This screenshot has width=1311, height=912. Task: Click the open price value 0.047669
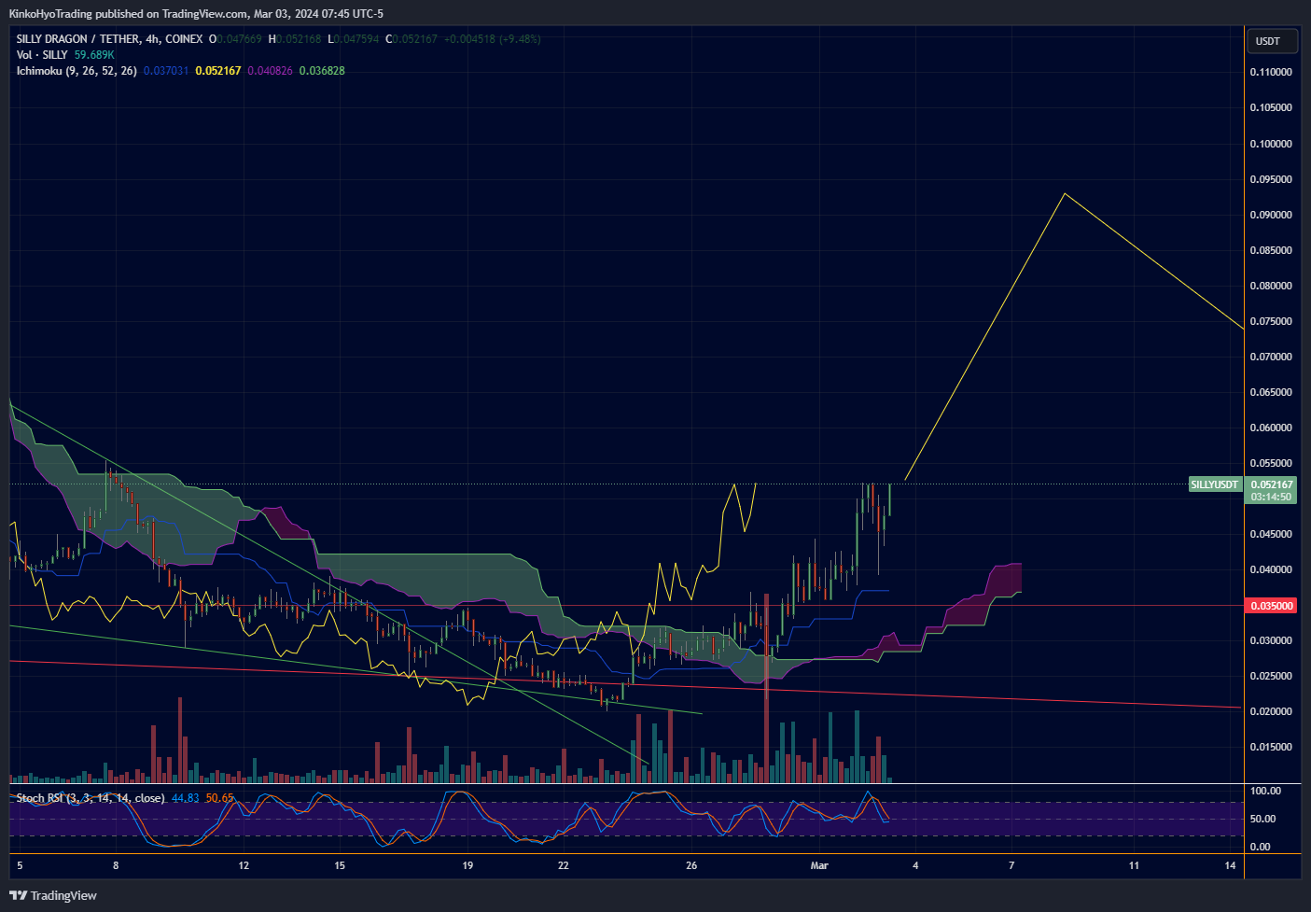(x=240, y=39)
